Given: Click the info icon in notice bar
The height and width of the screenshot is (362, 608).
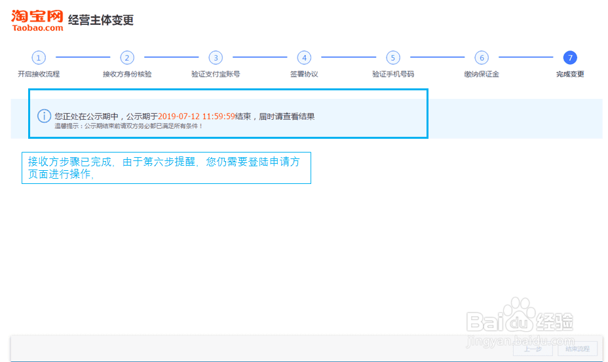Looking at the screenshot, I should click(x=44, y=116).
